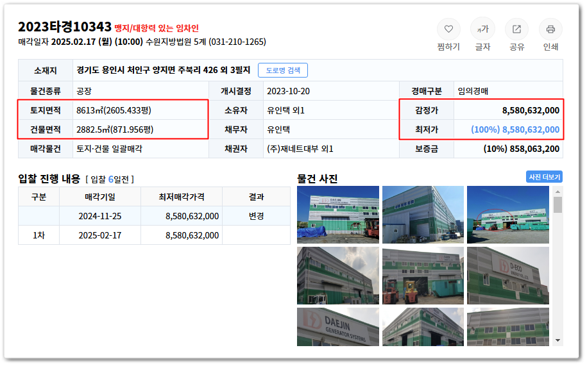Image resolution: width=587 pixels, height=366 pixels.
Task: Click red text 맹지/대항력 있는 임차인
Action: (x=157, y=28)
